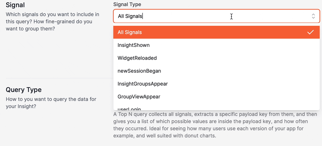Click the 'Which signals do you want' description
Viewport: 322px width, 146px height.
click(x=52, y=14)
